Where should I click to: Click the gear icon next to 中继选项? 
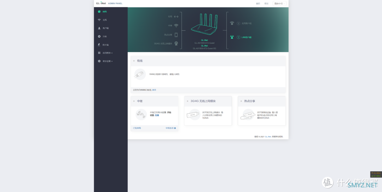(175, 128)
